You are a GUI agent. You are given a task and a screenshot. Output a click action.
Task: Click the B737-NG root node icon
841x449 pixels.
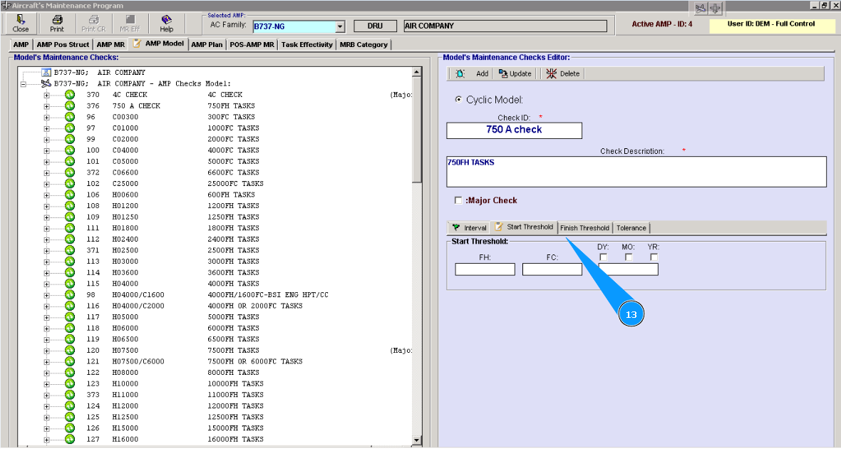click(x=46, y=73)
